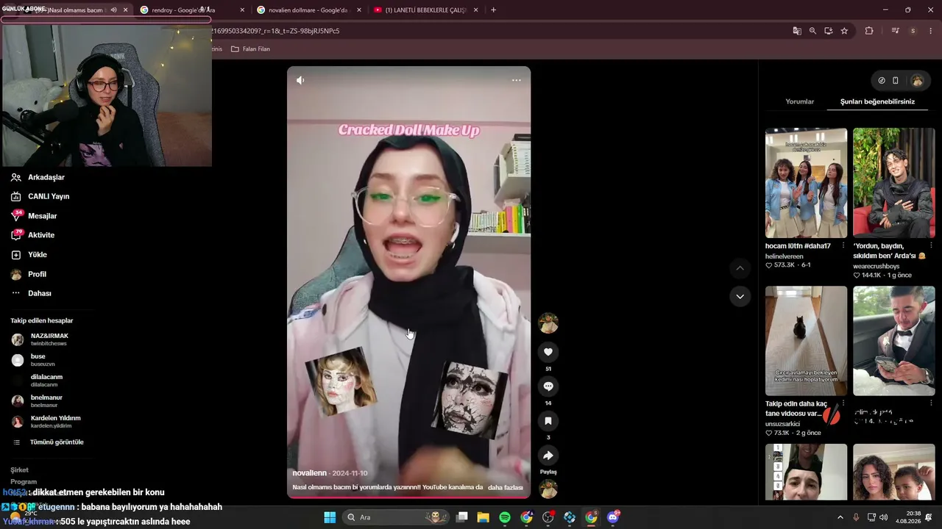The height and width of the screenshot is (529, 942).
Task: Switch to 'novalien dollmare' browser tab
Action: click(310, 10)
